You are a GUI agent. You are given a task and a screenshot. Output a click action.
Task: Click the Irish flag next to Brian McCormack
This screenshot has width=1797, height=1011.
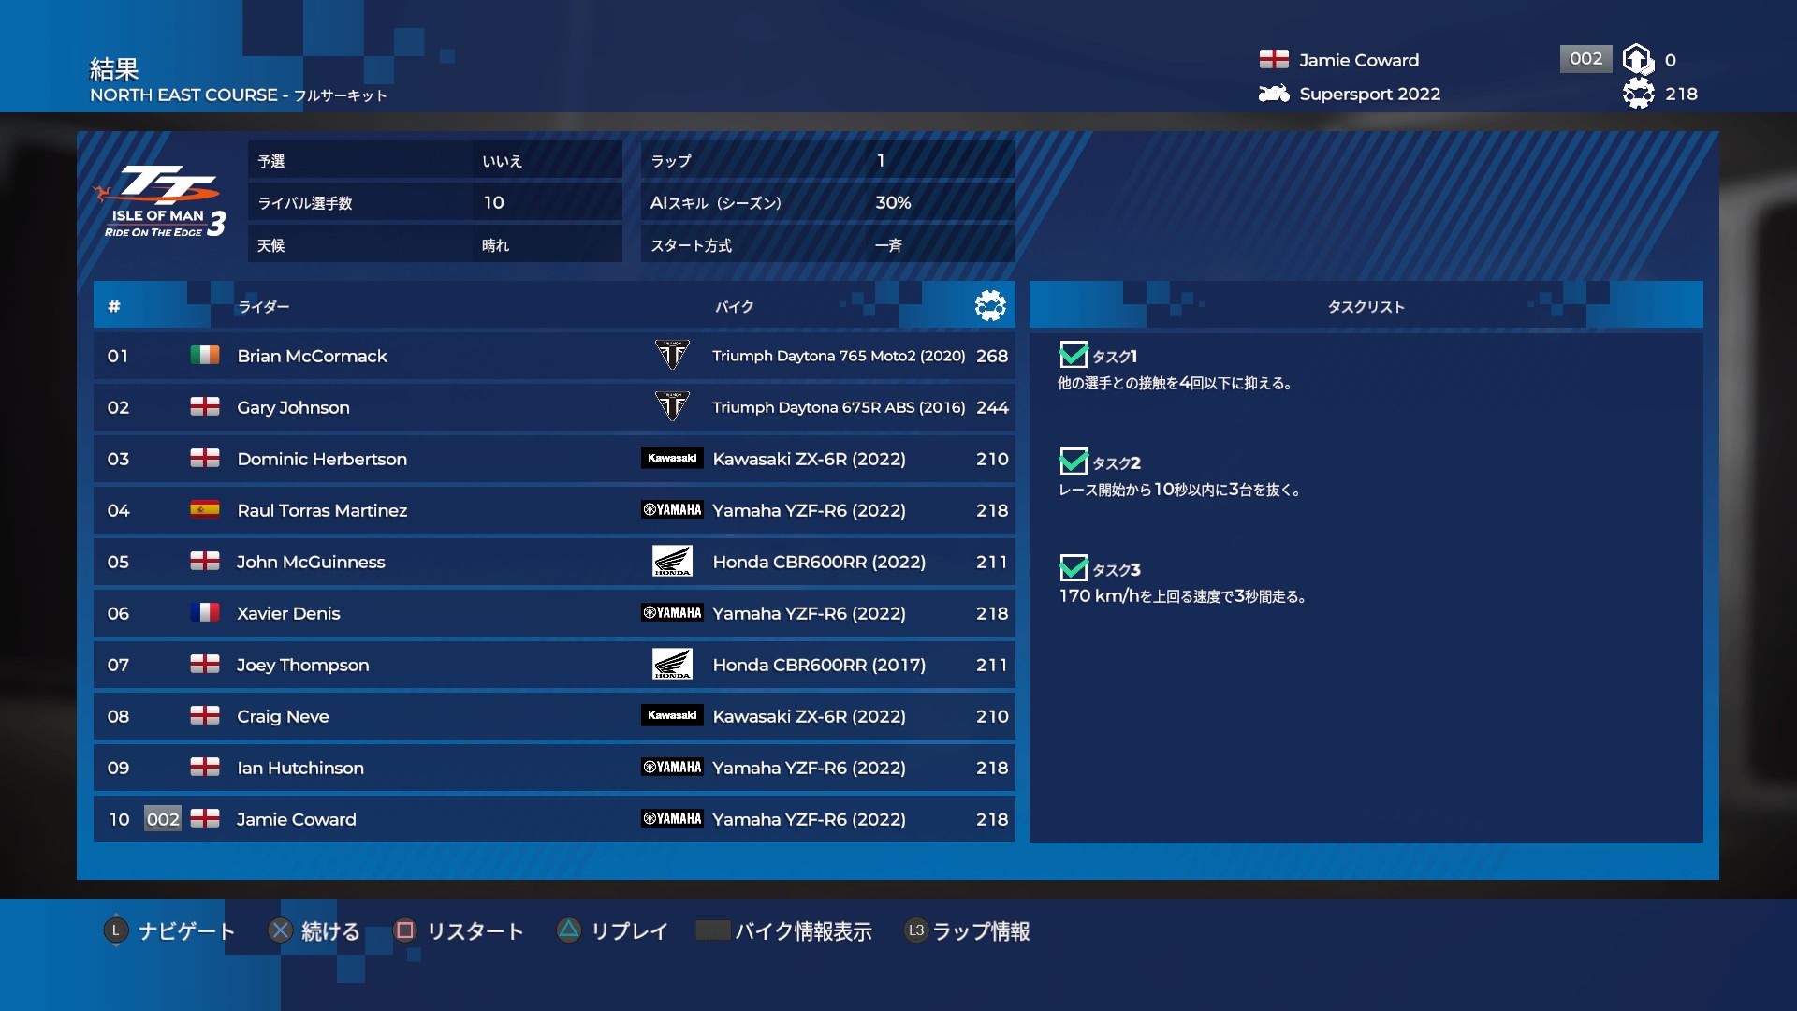(204, 356)
